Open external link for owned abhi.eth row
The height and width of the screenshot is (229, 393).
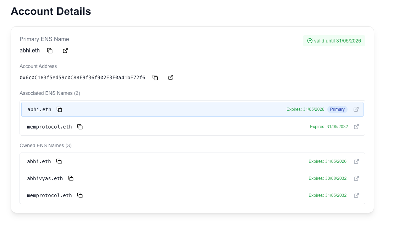(x=356, y=161)
